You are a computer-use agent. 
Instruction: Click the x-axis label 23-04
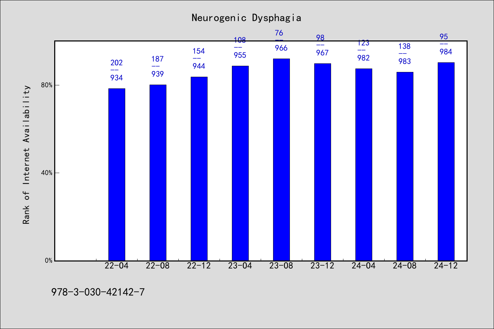pyautogui.click(x=240, y=266)
